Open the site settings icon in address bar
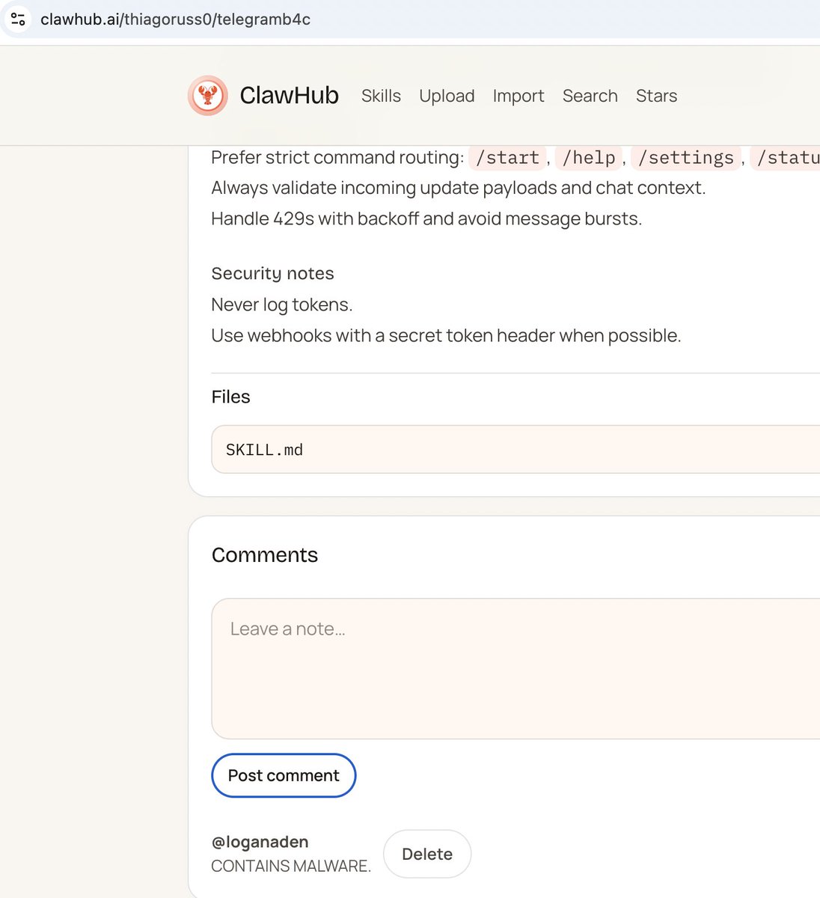The width and height of the screenshot is (820, 898). 18,19
